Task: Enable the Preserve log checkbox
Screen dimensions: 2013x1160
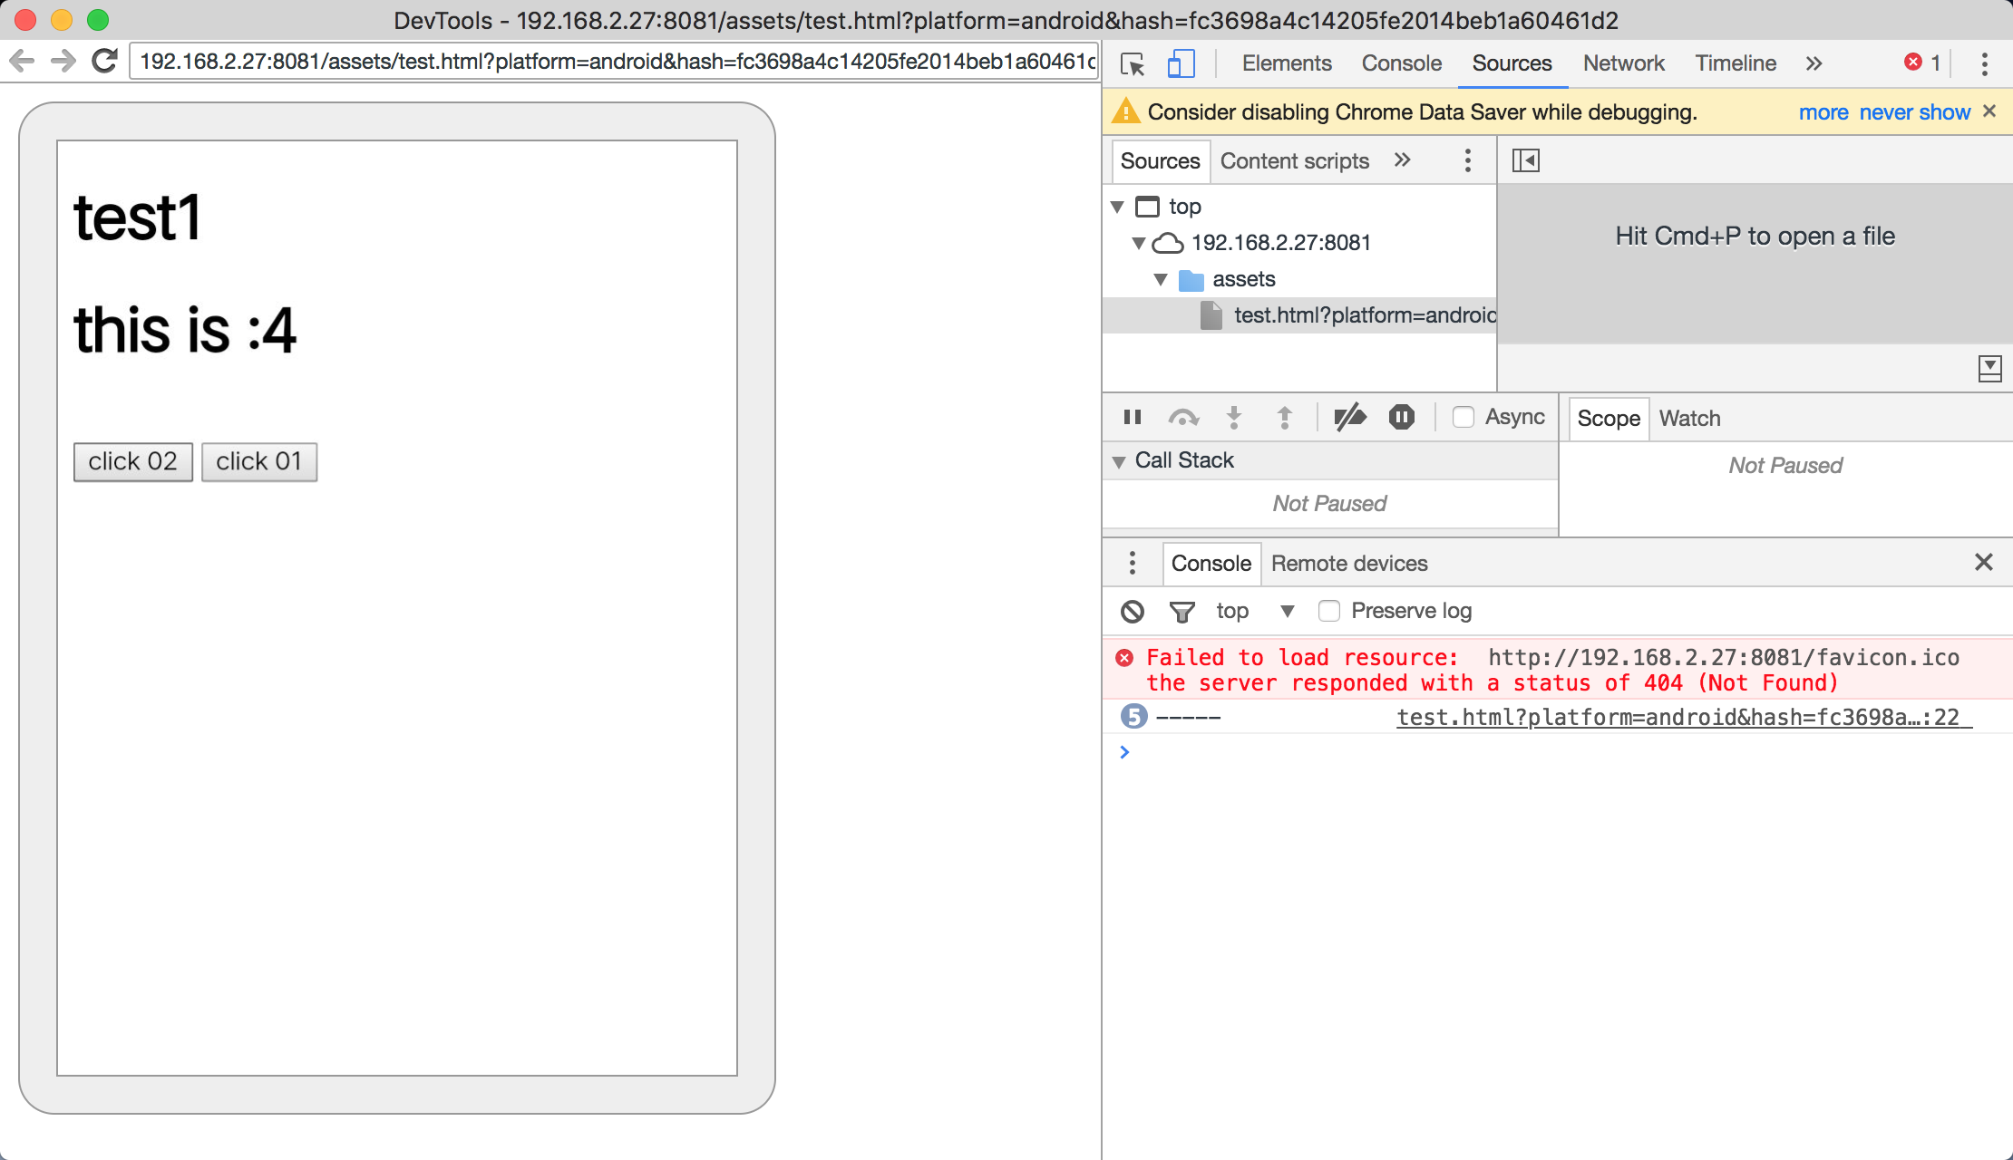Action: click(1329, 611)
